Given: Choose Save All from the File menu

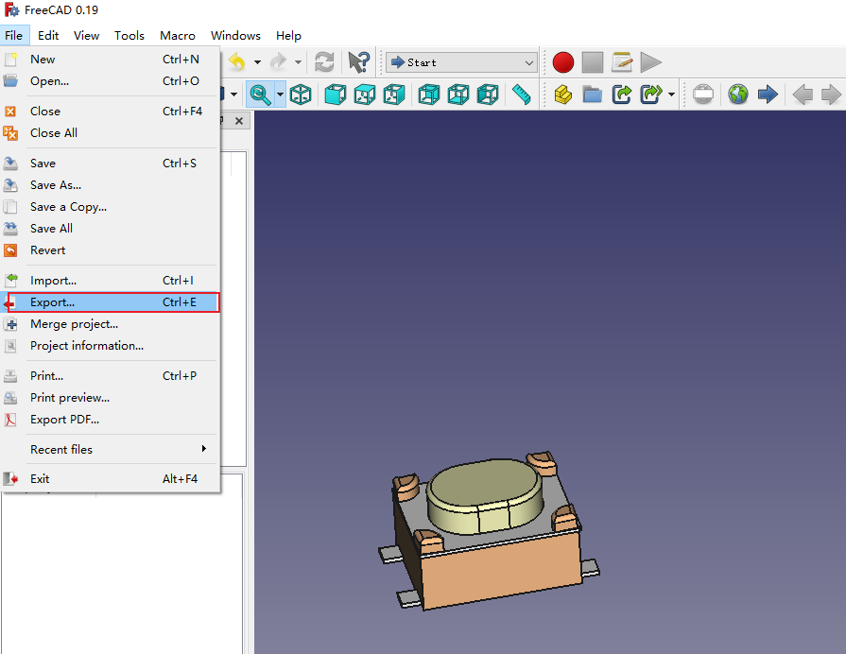Looking at the screenshot, I should [110, 229].
